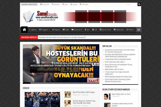Click the breaking news ticker headline
The image size is (161, 107).
pyautogui.click(x=62, y=37)
